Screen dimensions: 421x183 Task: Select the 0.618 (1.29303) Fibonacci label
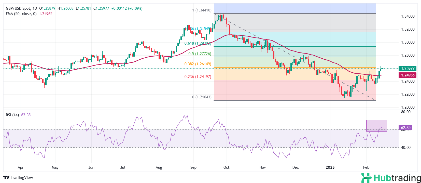coord(198,43)
